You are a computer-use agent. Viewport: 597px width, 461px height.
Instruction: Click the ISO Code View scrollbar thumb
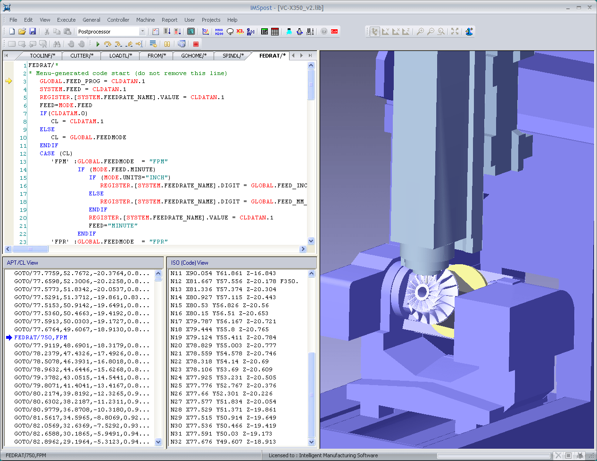(311, 395)
